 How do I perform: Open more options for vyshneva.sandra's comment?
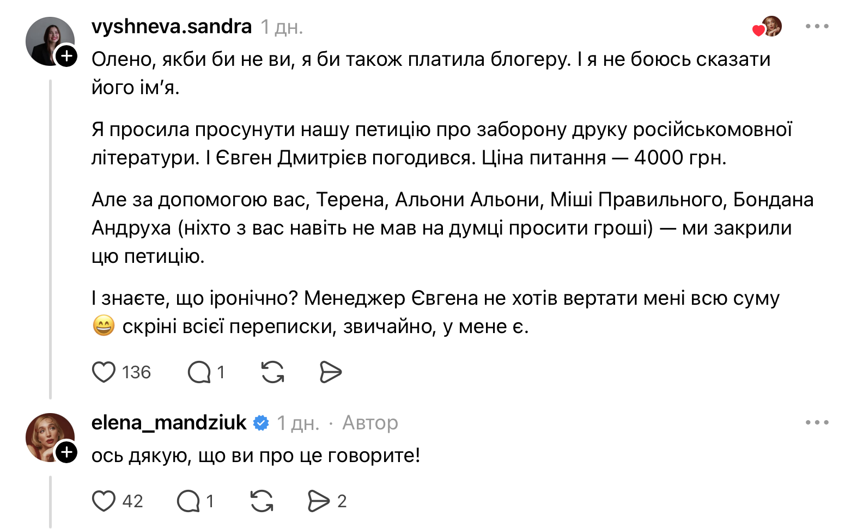tap(817, 26)
